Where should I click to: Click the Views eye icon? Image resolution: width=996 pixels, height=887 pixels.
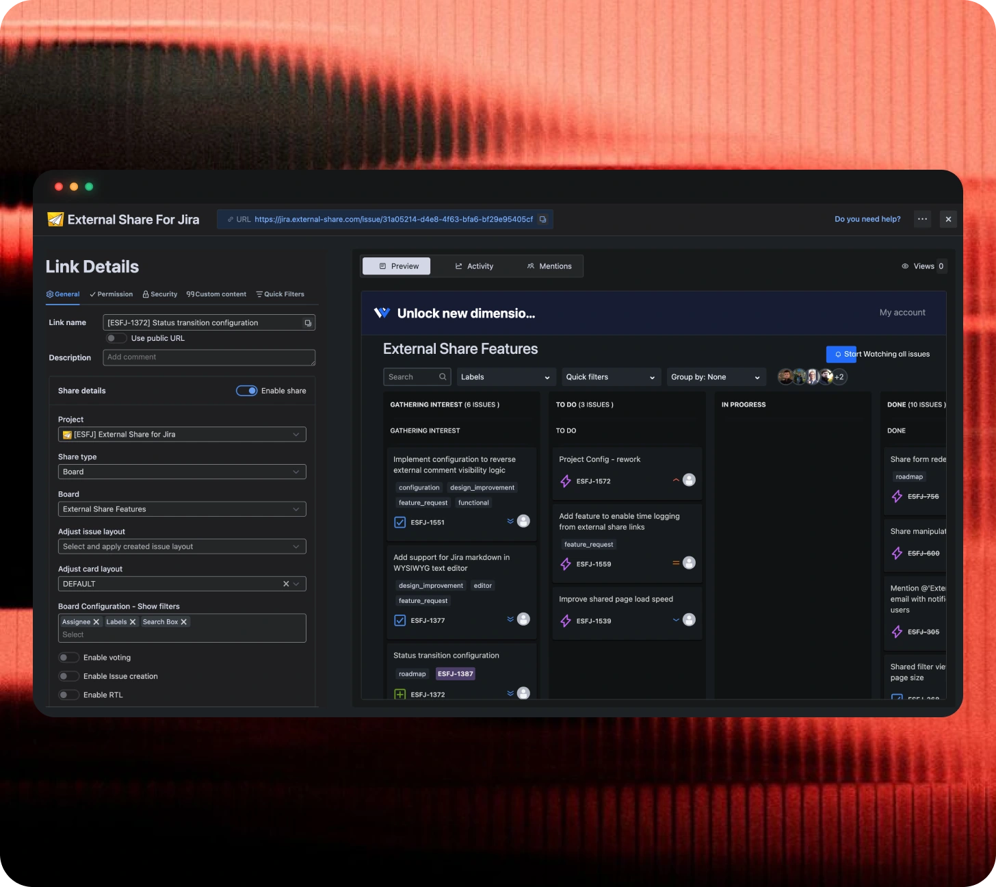click(x=905, y=266)
